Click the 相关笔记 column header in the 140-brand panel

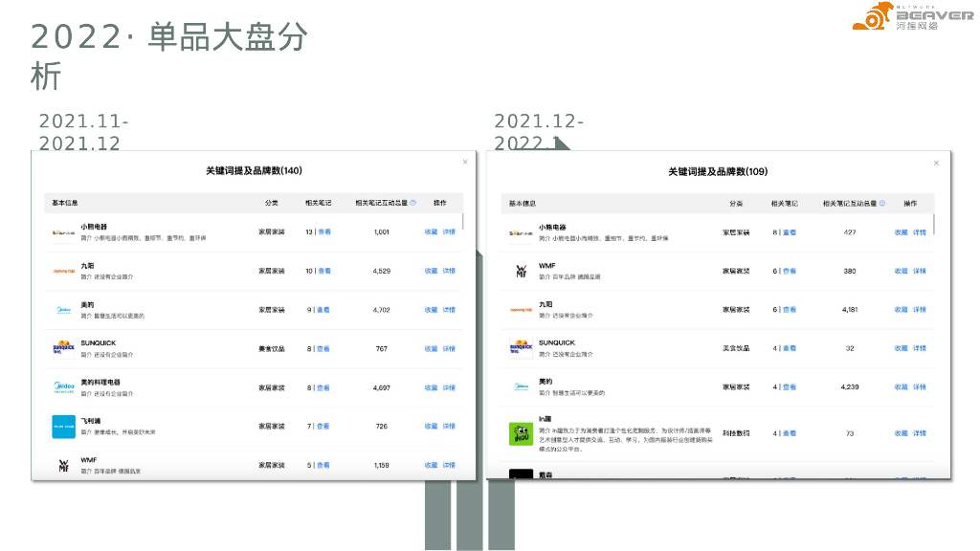click(x=318, y=203)
